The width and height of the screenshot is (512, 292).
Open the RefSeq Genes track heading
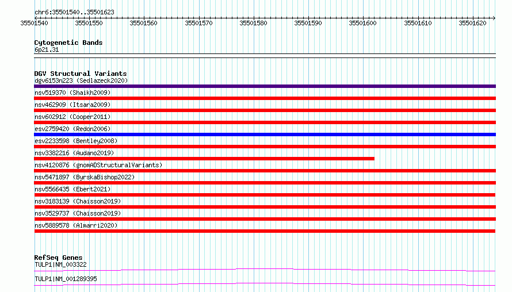click(x=58, y=258)
